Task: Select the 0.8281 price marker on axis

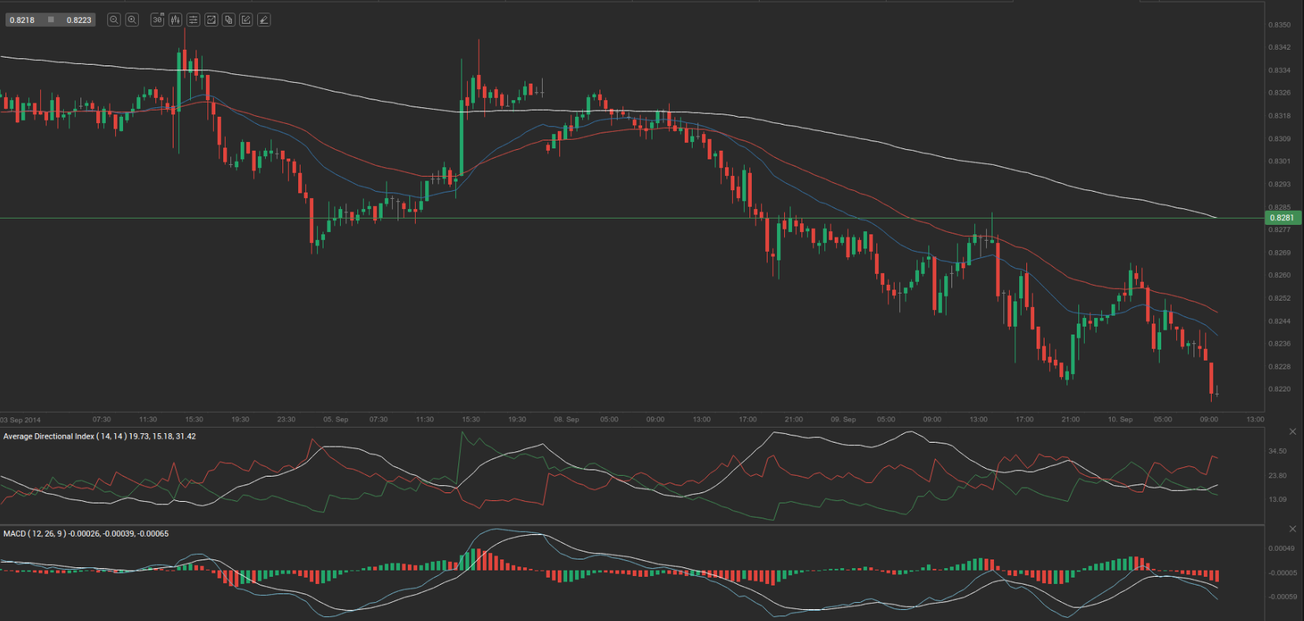Action: tap(1281, 218)
